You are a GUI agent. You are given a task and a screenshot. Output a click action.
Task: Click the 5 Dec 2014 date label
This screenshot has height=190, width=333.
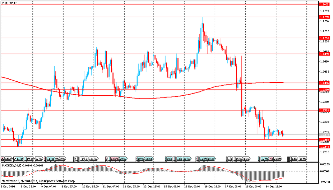tap(7, 187)
